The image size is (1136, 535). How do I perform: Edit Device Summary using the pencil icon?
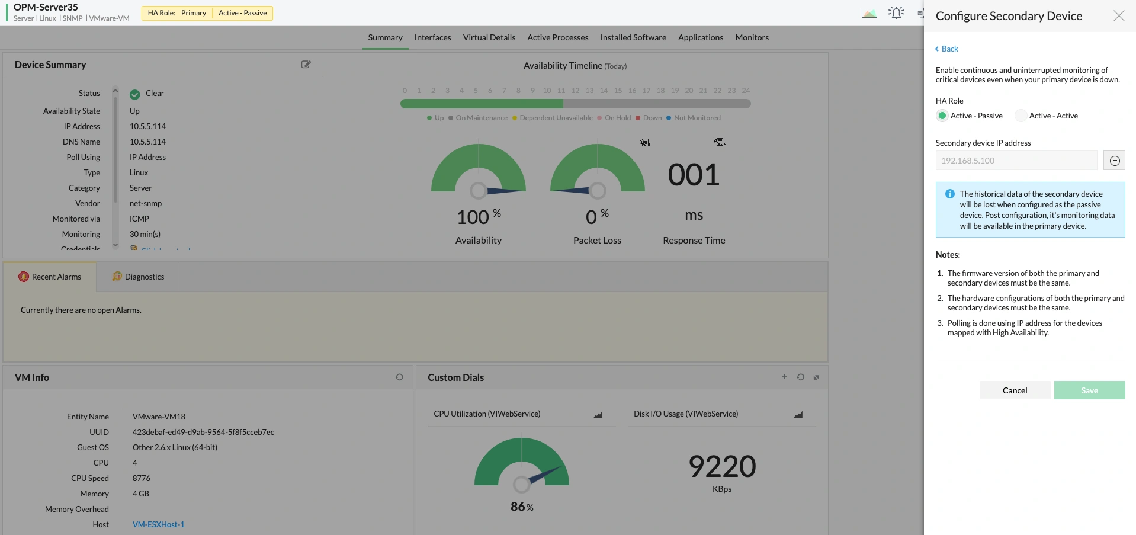point(306,65)
